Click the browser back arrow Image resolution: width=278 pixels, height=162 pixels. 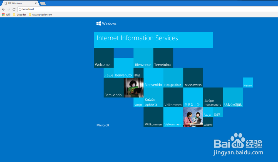[x=3, y=9]
